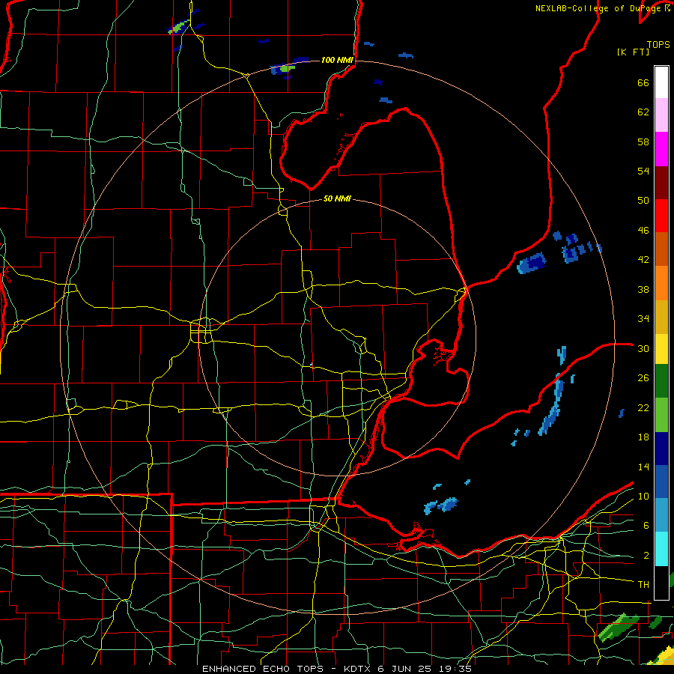Click the legend value '22'
This screenshot has width=674, height=674.
point(643,408)
